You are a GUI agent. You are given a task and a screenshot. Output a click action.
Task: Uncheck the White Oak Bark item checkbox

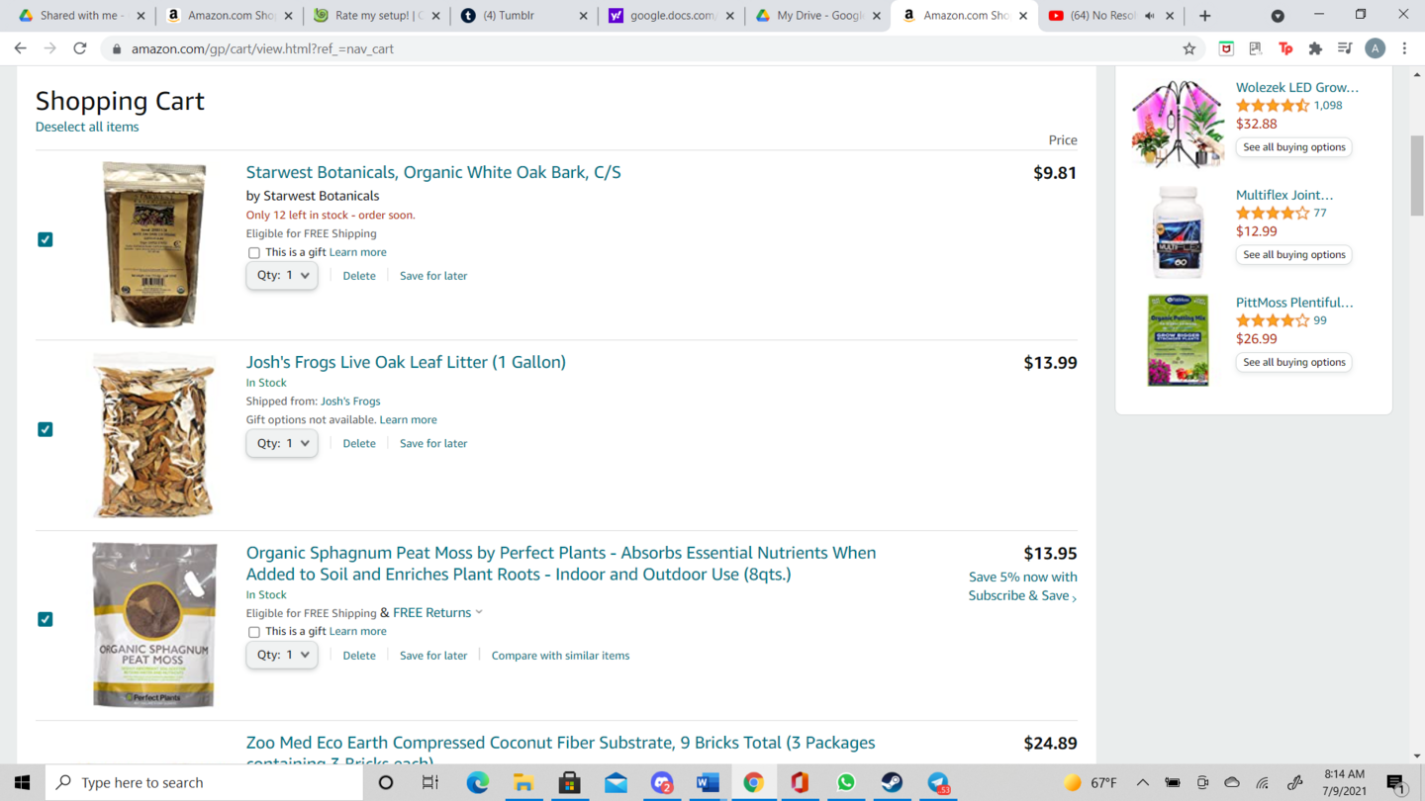coord(46,239)
